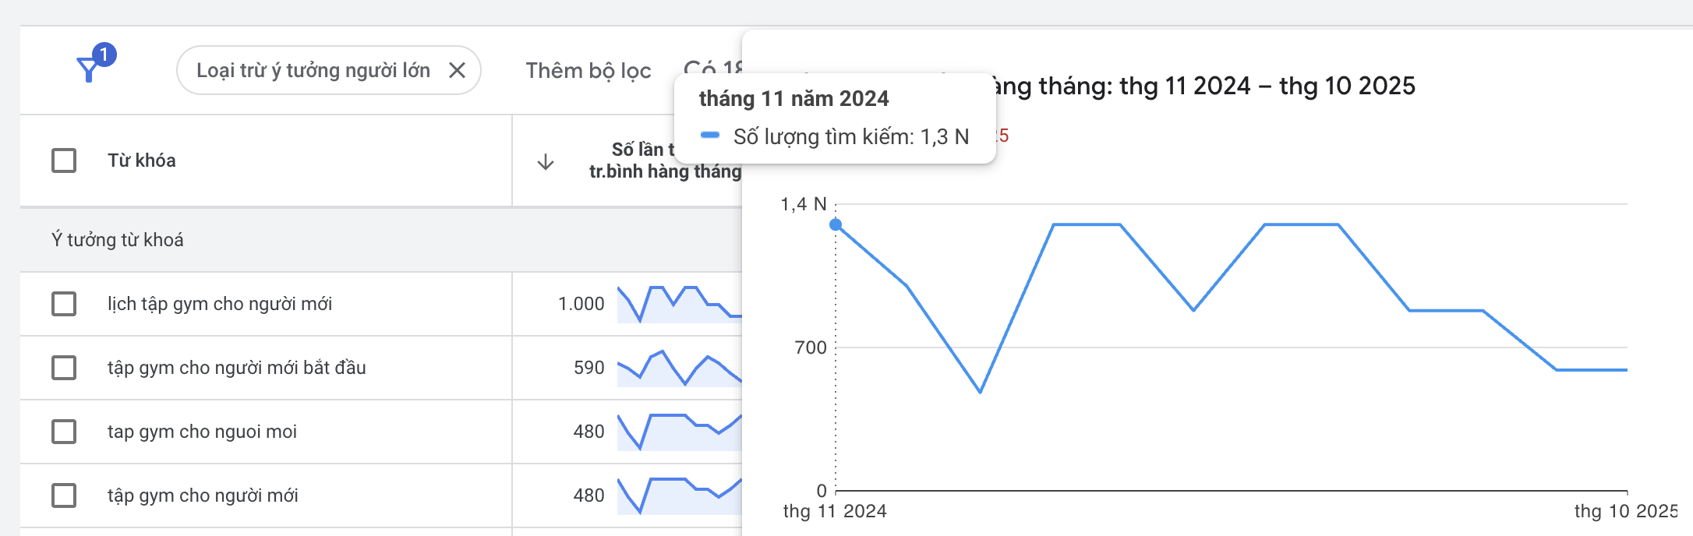Viewport: 1693px width, 536px height.
Task: Click "Thêm bộ lọc" to add filter
Action: pyautogui.click(x=588, y=70)
